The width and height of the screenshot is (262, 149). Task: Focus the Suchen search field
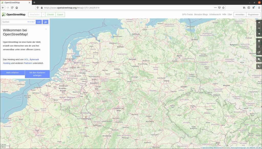coord(14,22)
